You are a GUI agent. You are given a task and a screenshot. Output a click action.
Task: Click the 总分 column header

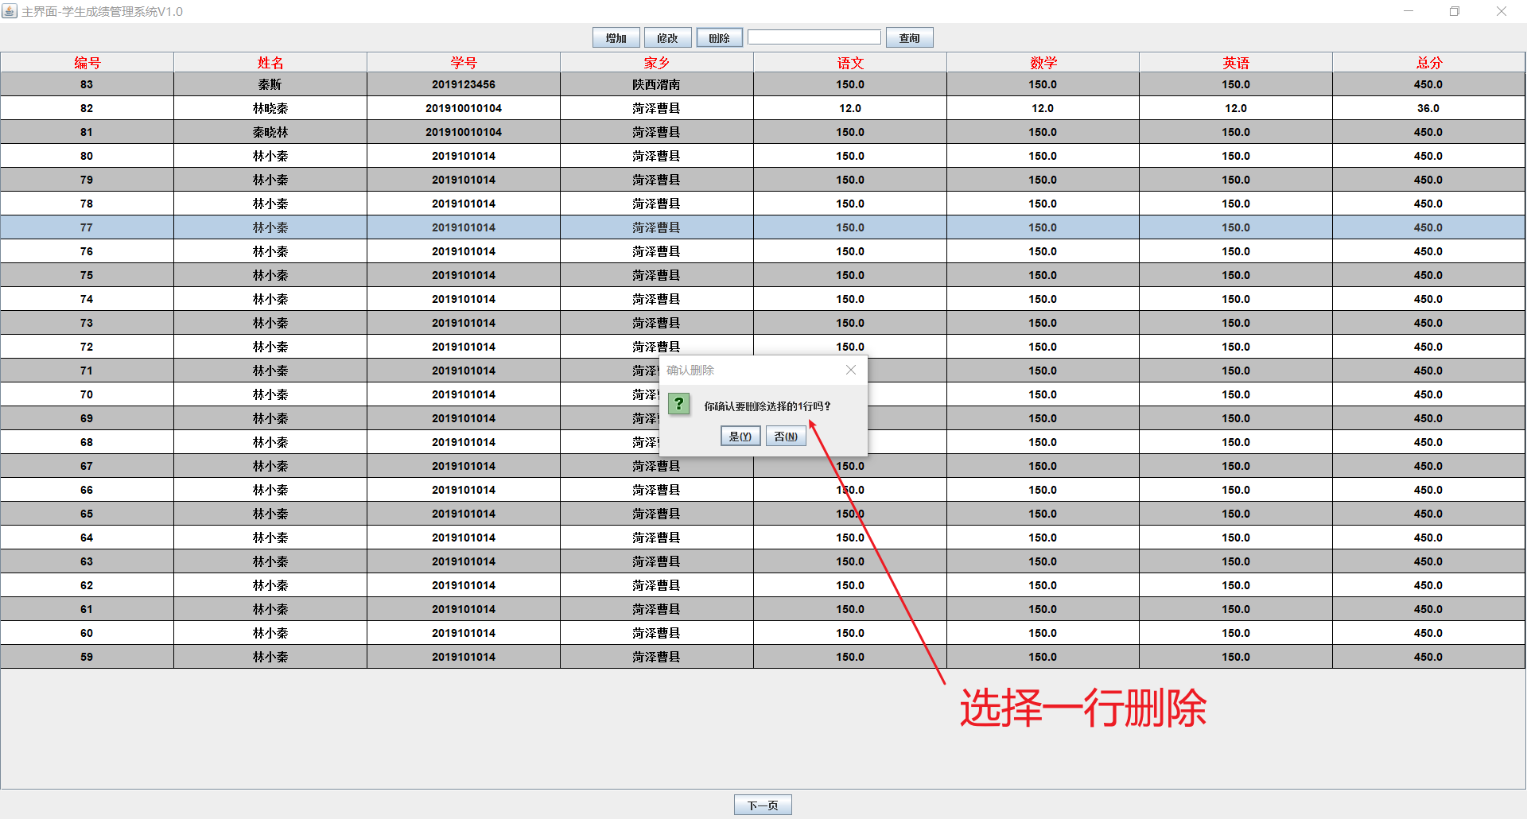(x=1428, y=63)
